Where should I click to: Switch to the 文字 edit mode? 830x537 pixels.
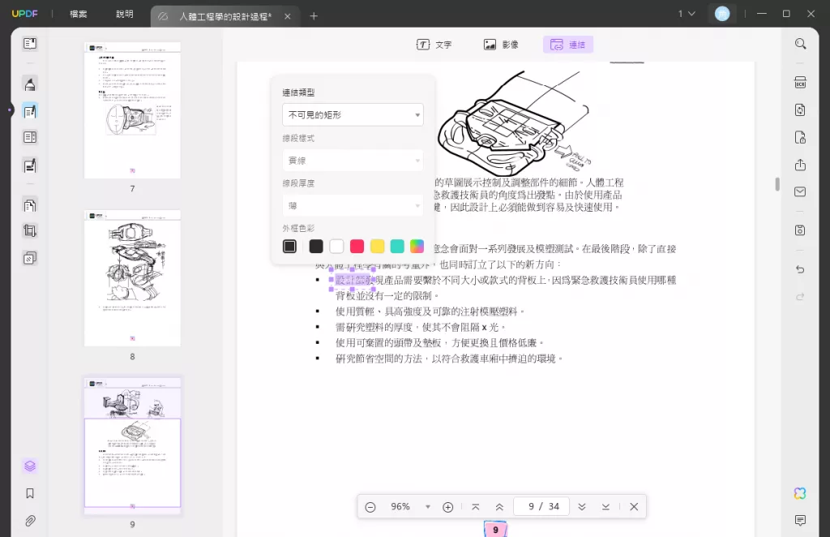click(x=434, y=45)
